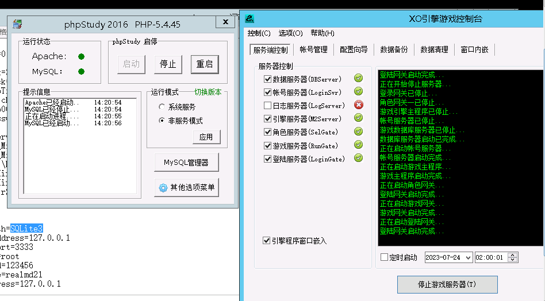Click 停止游戏服务器(T) button

[x=447, y=285]
